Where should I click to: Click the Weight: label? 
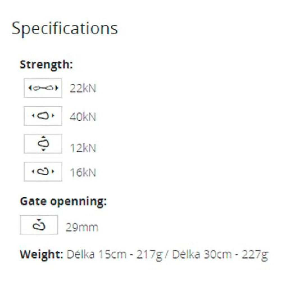click(x=42, y=255)
